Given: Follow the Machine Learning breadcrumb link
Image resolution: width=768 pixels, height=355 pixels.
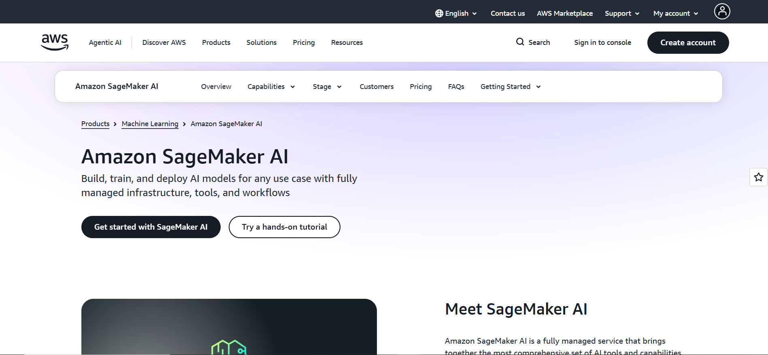Looking at the screenshot, I should coord(150,124).
